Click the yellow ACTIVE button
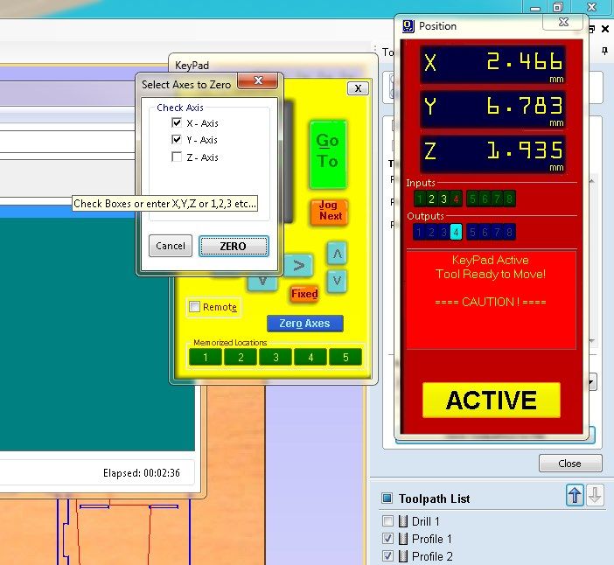The width and height of the screenshot is (614, 565). [x=492, y=400]
